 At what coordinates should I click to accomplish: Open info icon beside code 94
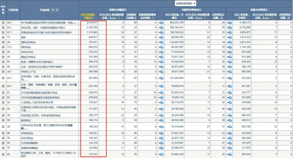11,78
